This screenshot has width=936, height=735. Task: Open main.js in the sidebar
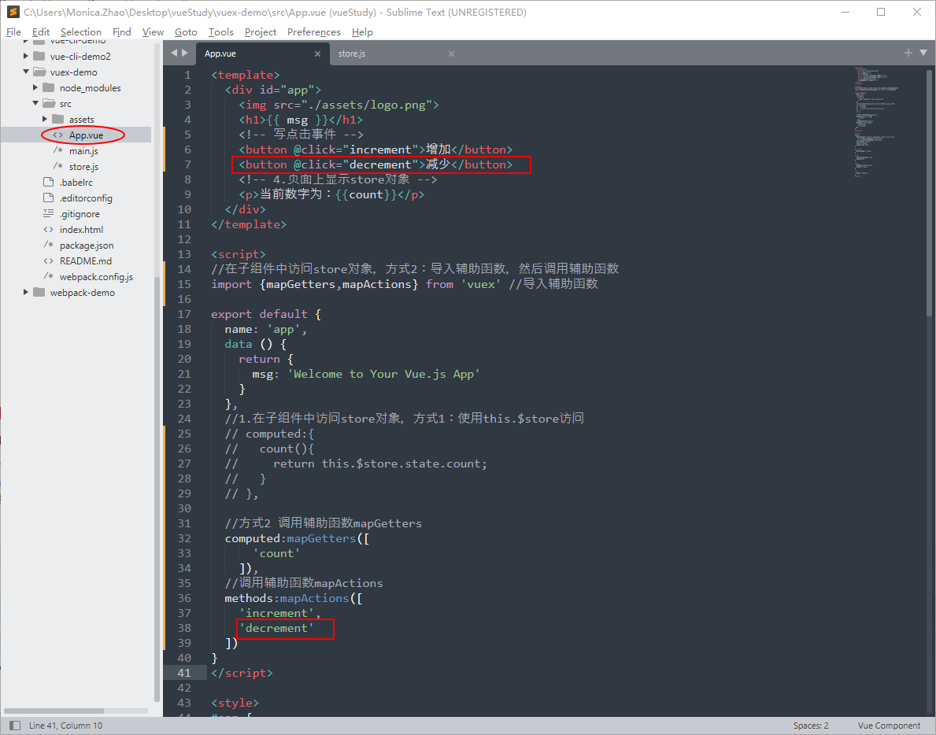pos(83,151)
